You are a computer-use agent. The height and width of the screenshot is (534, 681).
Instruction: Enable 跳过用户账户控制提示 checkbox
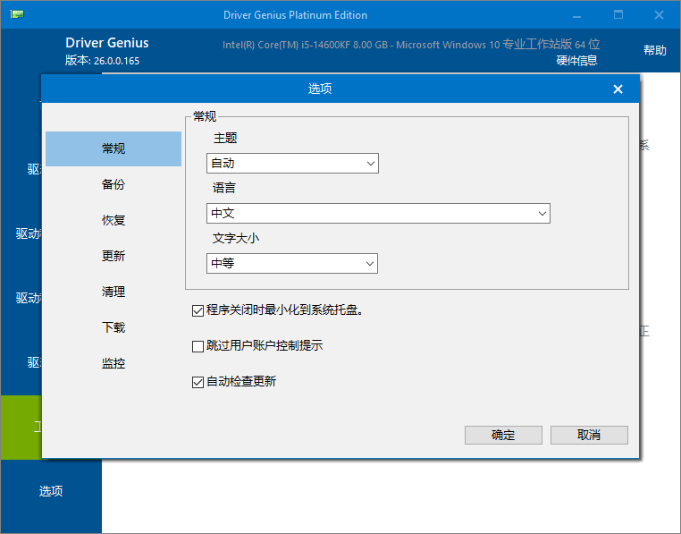coord(198,346)
